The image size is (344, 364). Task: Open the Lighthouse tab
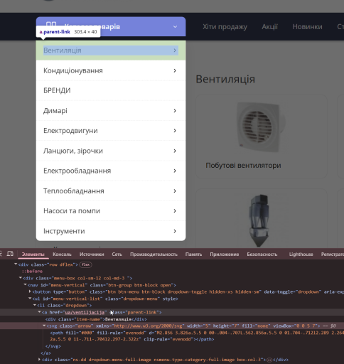tap(301, 255)
